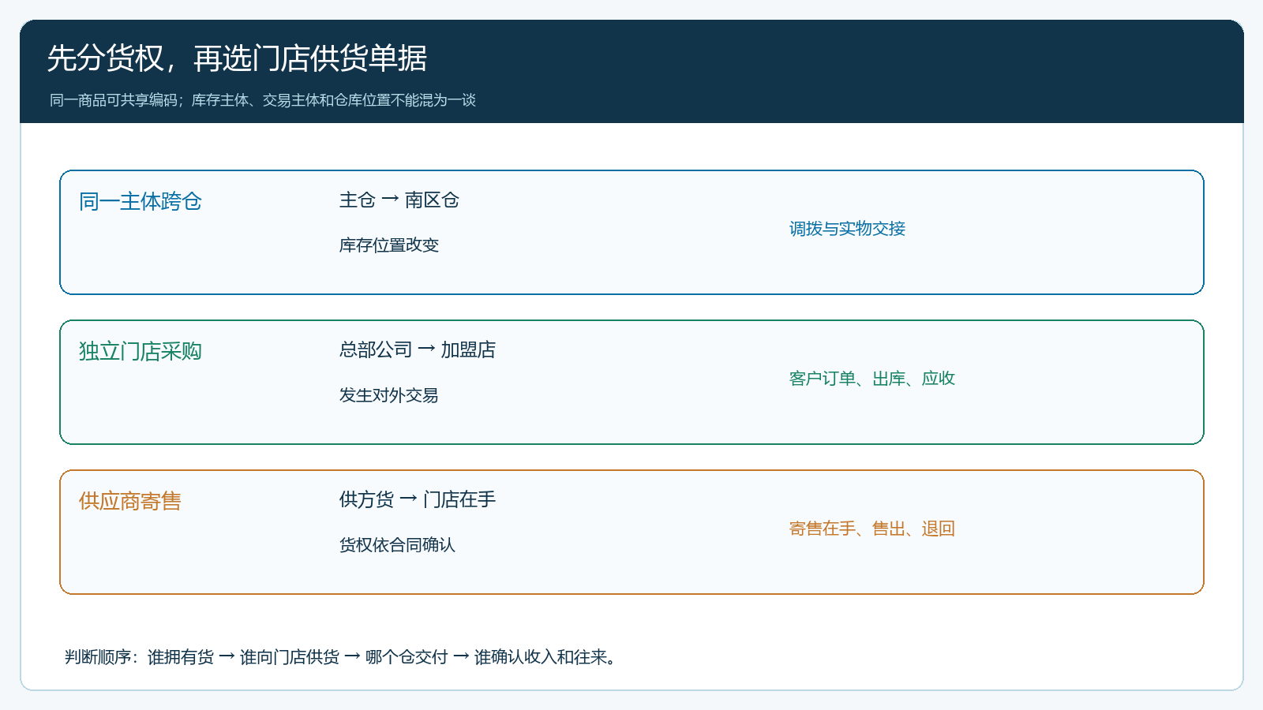The height and width of the screenshot is (710, 1263).
Task: Click the text 主仓 → 南区仓
Action: (x=399, y=200)
